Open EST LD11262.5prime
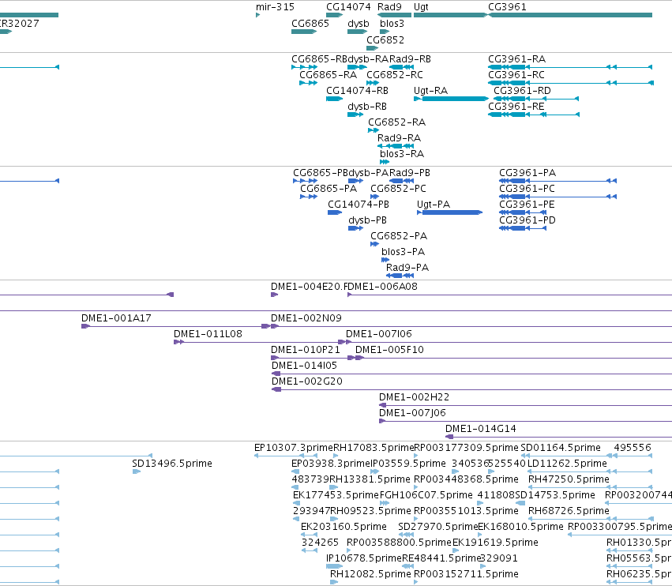Viewport: 672px width, 586px height. pos(567,464)
